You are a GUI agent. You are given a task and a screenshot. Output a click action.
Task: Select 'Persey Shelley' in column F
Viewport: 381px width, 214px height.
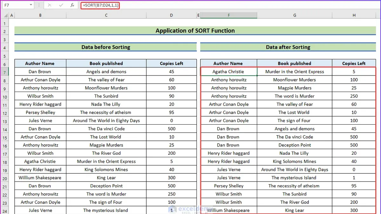[229, 186]
